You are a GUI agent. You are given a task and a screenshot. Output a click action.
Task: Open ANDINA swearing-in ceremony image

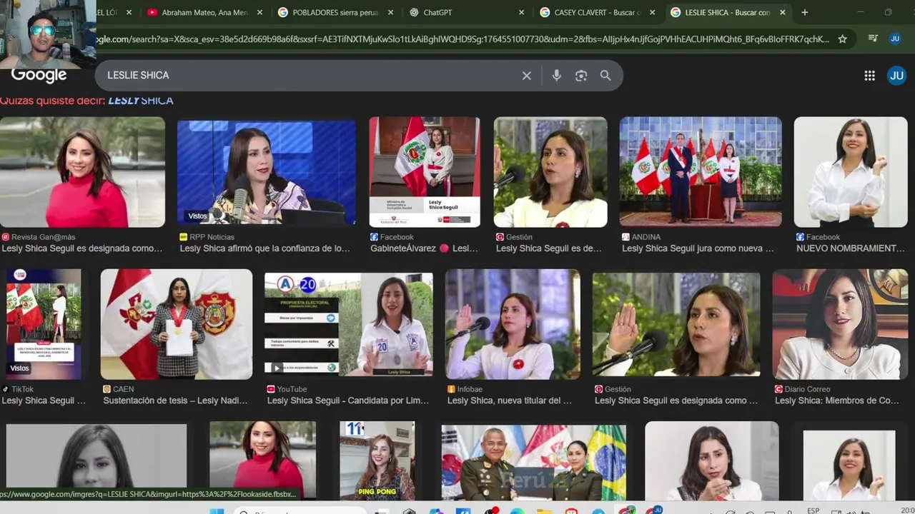(x=701, y=172)
